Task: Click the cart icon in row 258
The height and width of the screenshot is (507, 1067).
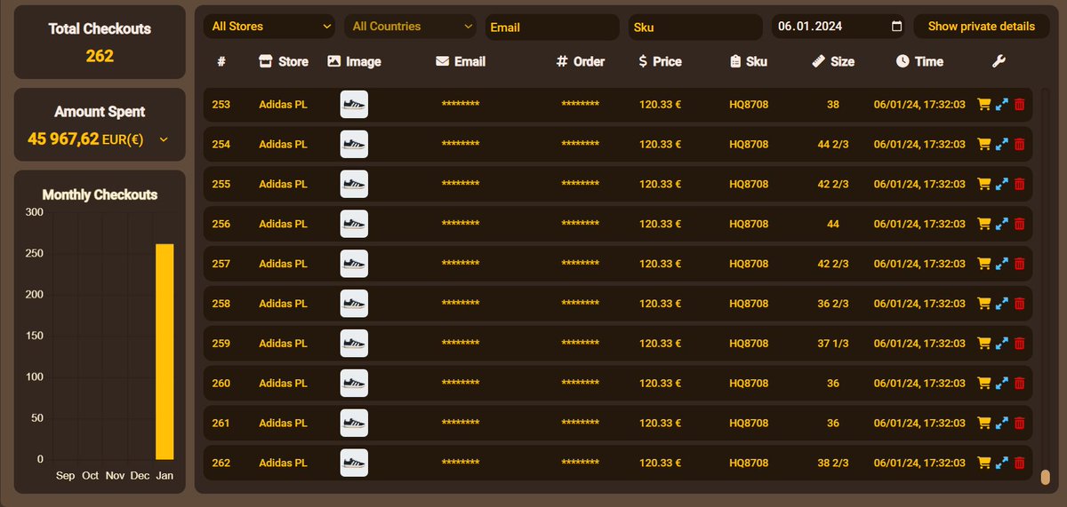Action: 983,304
